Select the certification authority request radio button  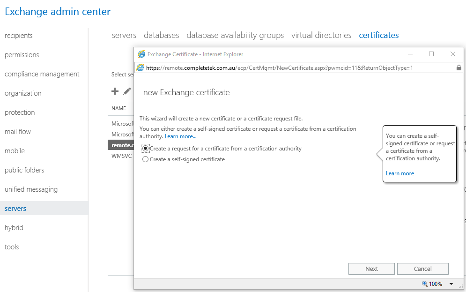[145, 148]
